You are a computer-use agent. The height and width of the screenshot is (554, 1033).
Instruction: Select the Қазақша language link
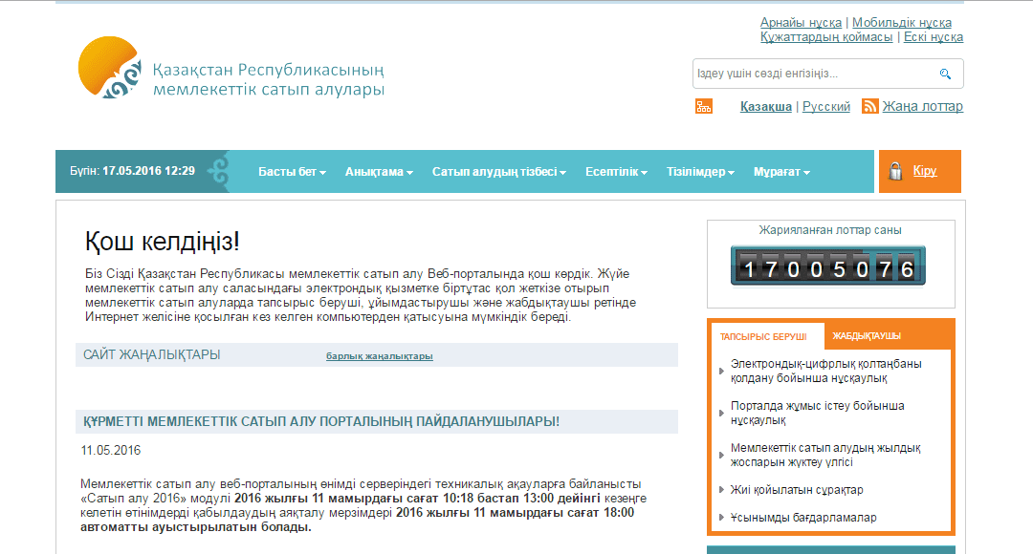pos(765,107)
